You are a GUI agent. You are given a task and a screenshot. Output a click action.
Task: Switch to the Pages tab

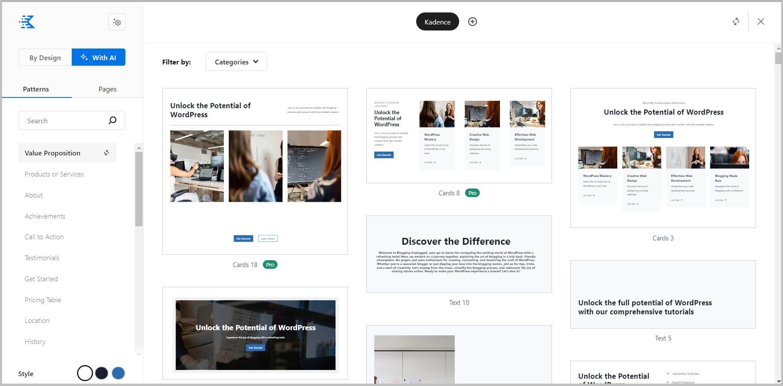coord(107,89)
